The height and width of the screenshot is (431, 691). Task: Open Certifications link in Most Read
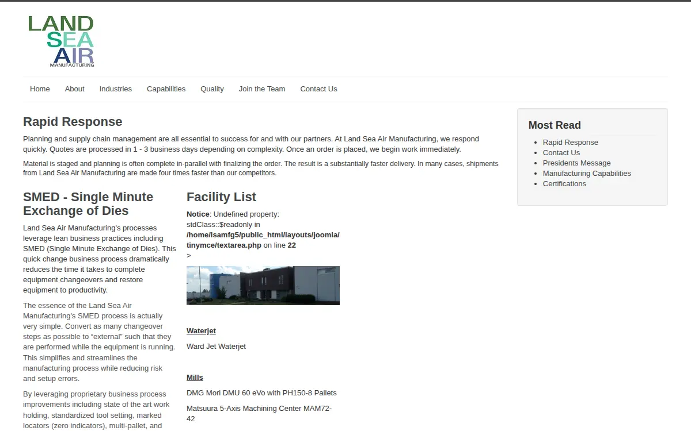click(x=564, y=184)
